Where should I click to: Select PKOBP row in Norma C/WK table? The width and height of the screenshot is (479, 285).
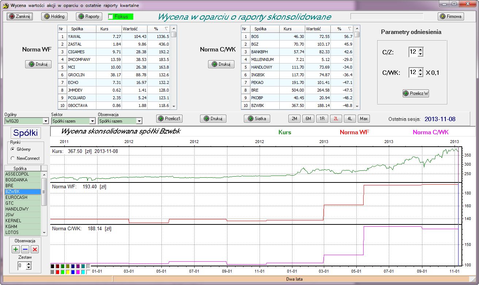pyautogui.click(x=298, y=98)
